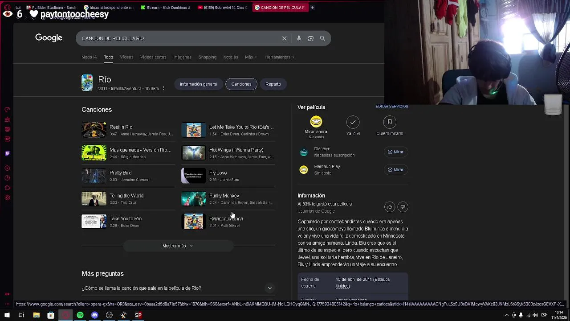Open Task View on taskbar
Viewport: 570px width, 321px height.
pos(21,315)
